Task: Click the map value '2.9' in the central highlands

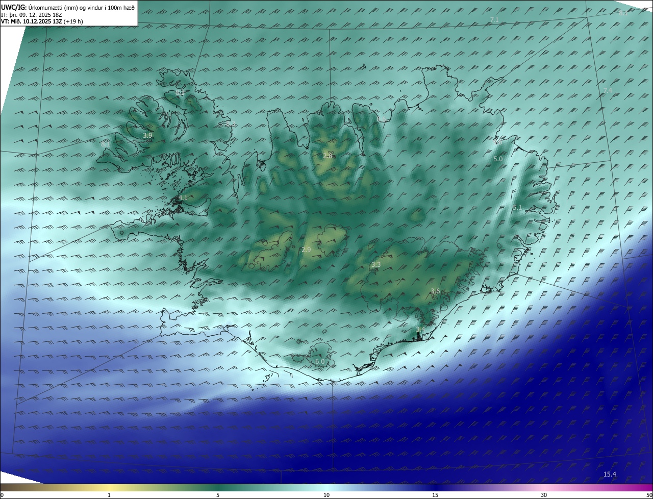Action: point(306,249)
